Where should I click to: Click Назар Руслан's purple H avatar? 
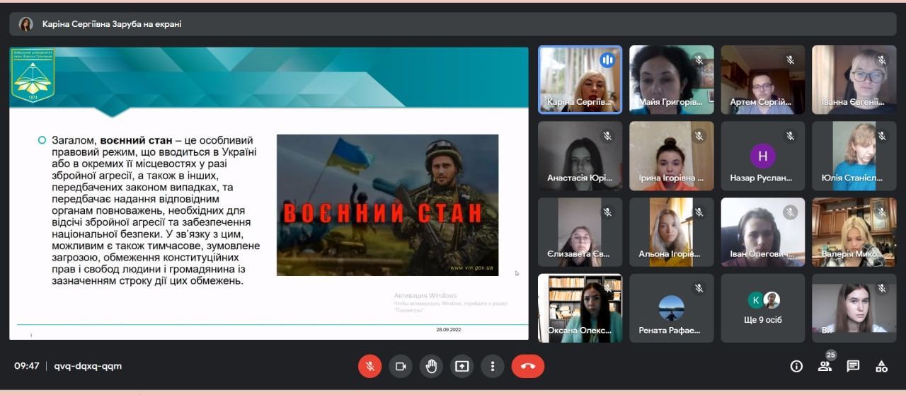pos(762,156)
